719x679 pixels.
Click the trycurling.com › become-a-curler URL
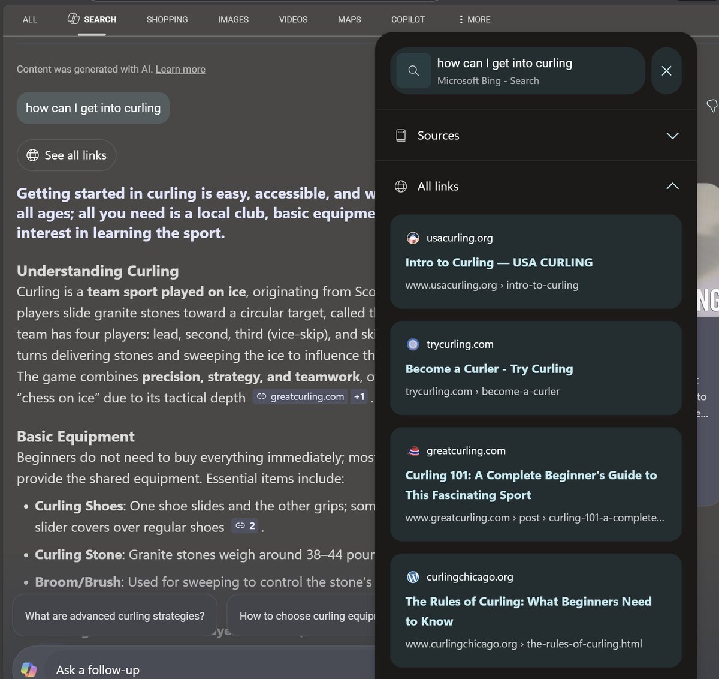pos(482,391)
